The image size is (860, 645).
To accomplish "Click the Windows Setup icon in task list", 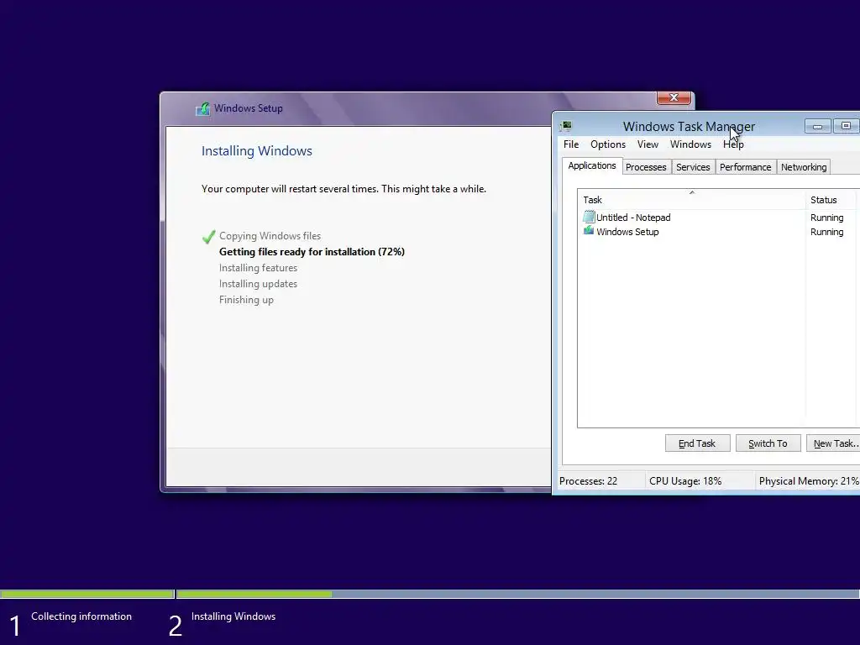I will coord(589,232).
